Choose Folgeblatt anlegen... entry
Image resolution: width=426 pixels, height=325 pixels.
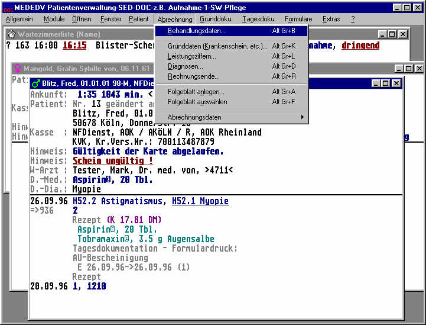tap(232, 92)
